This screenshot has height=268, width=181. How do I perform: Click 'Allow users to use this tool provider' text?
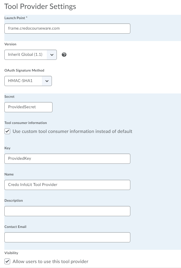point(51,262)
